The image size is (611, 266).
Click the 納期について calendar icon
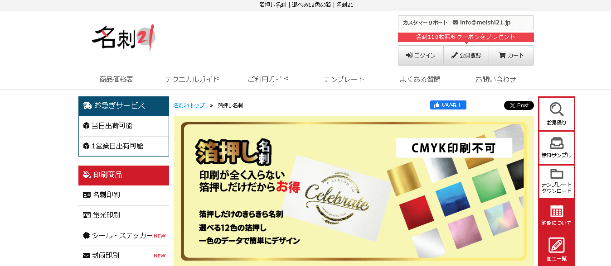click(x=556, y=211)
